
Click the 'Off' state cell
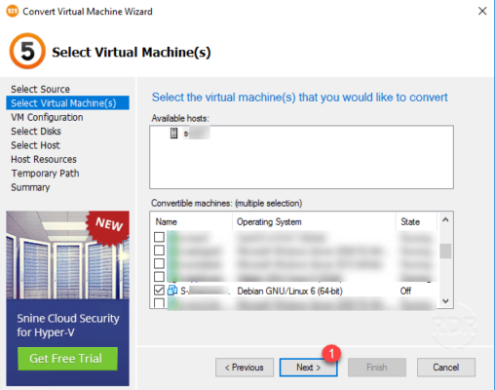[x=405, y=291]
